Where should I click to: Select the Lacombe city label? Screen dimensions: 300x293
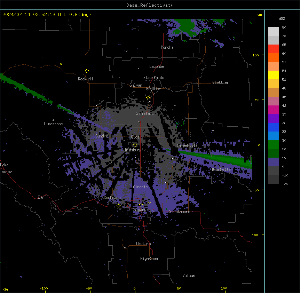(157, 66)
